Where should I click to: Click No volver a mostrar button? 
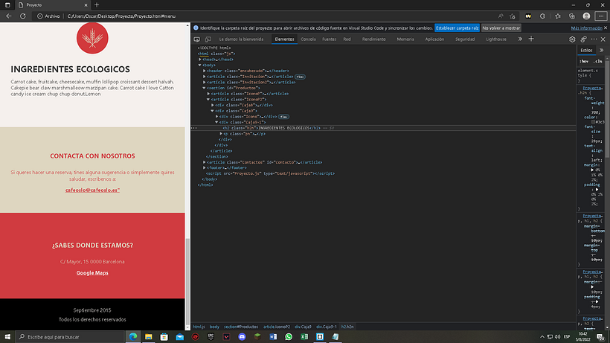pos(501,28)
